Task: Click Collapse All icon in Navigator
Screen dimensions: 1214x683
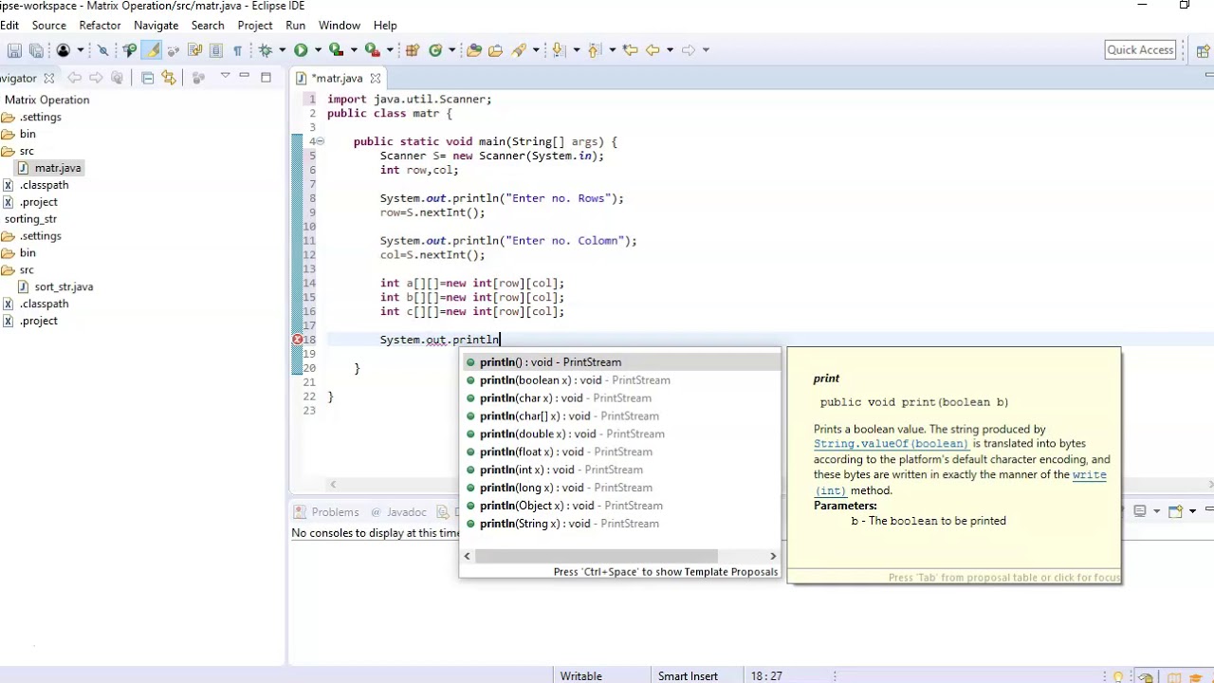Action: (148, 78)
